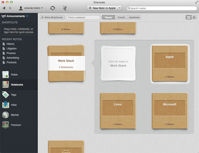The height and width of the screenshot is (153, 199).
Task: Open recent note Products
Action: click(11, 62)
